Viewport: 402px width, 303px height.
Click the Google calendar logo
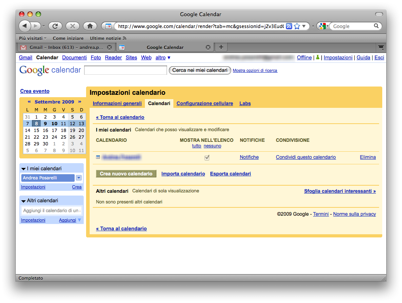click(x=50, y=70)
